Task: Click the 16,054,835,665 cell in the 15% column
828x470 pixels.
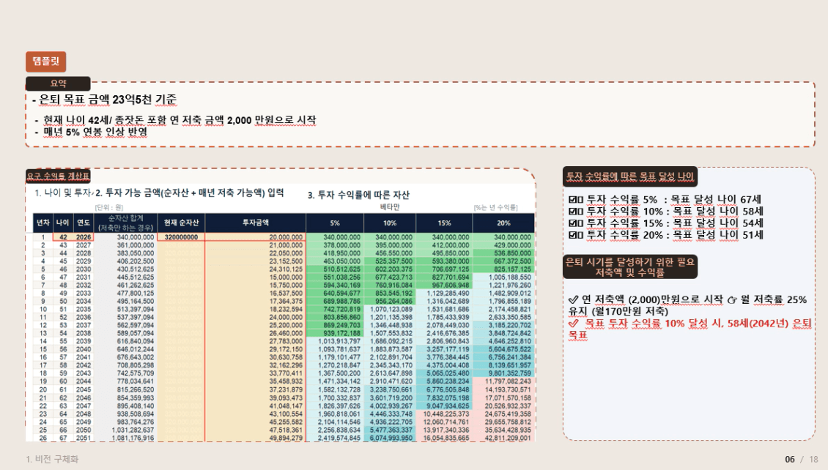Action: (444, 439)
